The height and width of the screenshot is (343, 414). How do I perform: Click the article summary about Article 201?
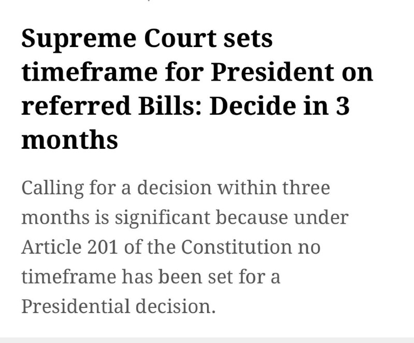pyautogui.click(x=185, y=247)
